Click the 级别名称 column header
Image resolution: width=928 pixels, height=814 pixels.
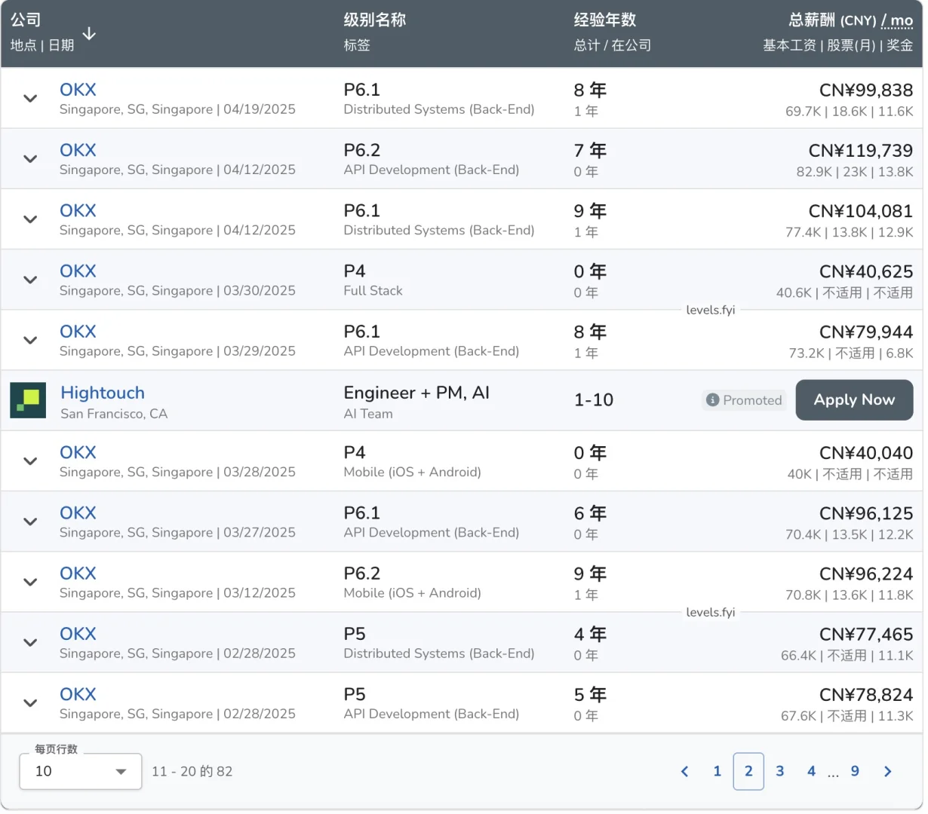375,20
